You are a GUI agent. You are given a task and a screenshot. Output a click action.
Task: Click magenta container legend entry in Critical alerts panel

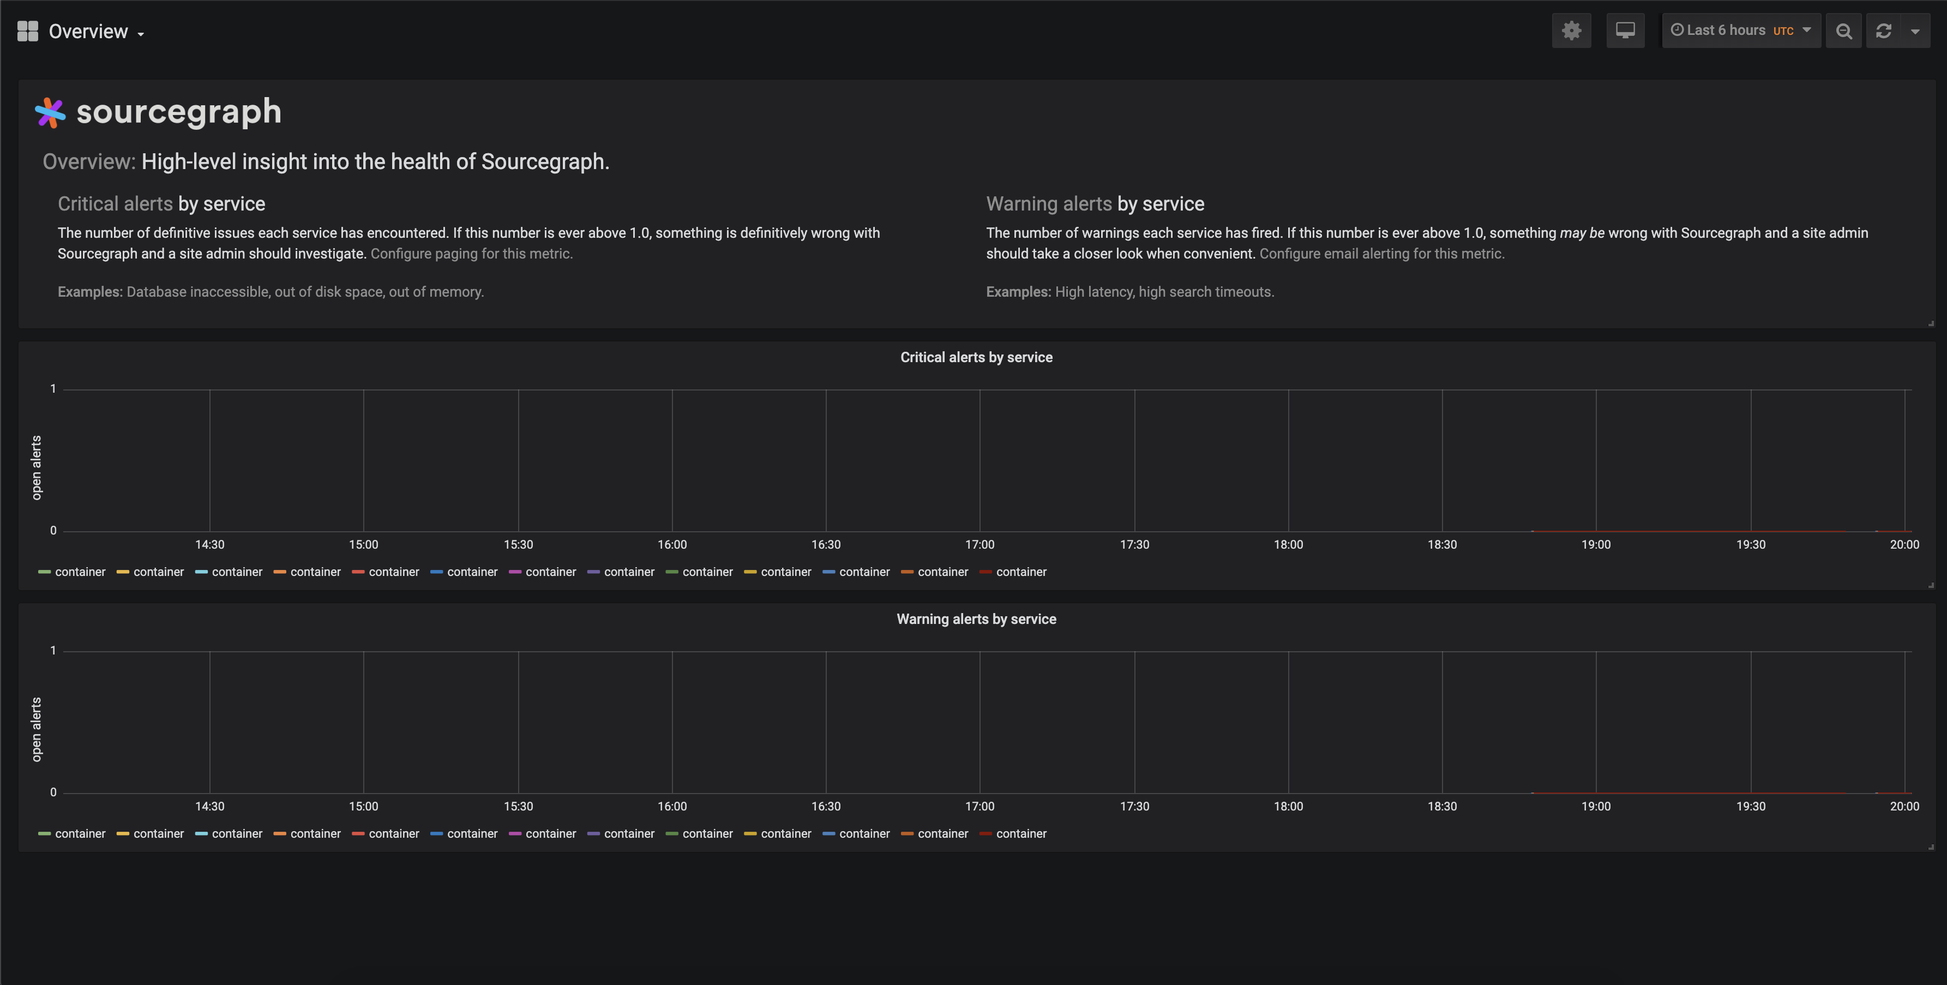click(542, 572)
